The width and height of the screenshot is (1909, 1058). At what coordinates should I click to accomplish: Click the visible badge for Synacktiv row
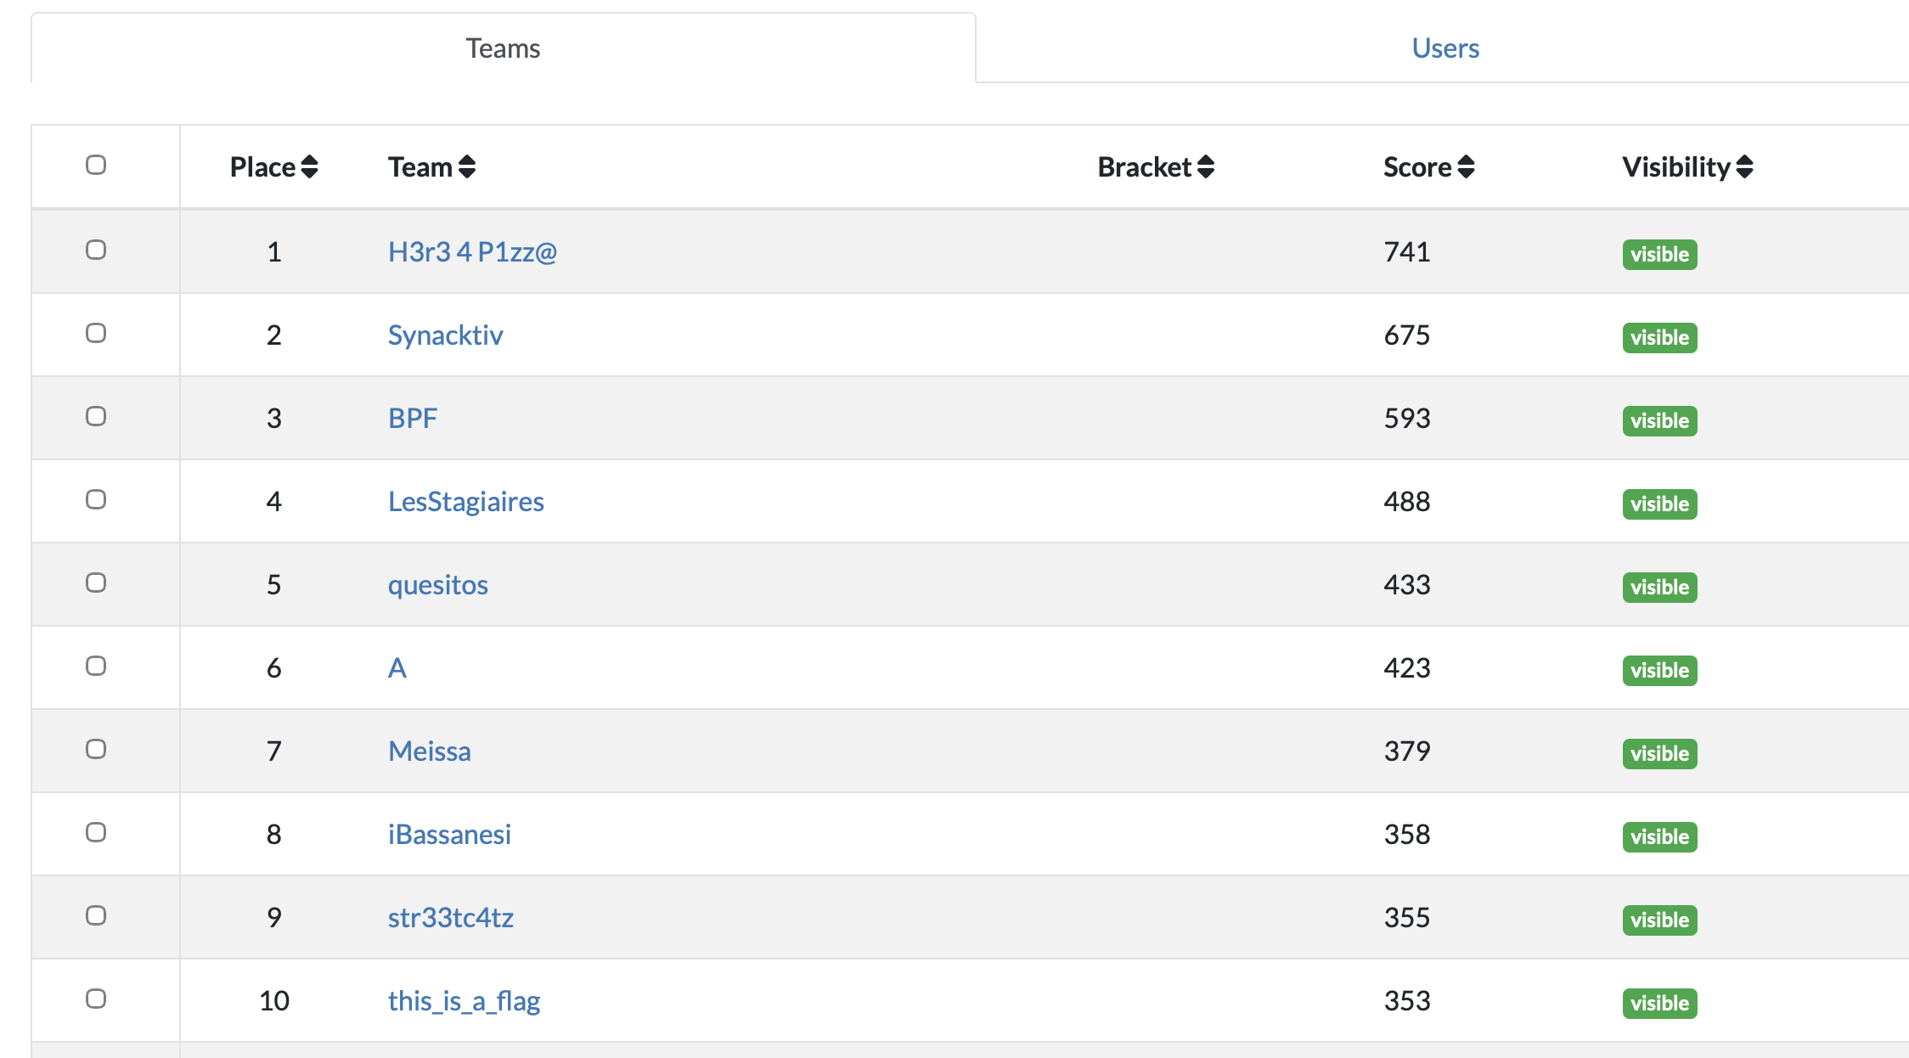[1659, 338]
